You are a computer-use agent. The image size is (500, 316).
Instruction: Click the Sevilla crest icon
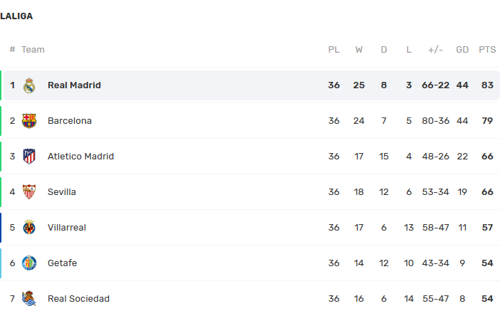tap(29, 192)
